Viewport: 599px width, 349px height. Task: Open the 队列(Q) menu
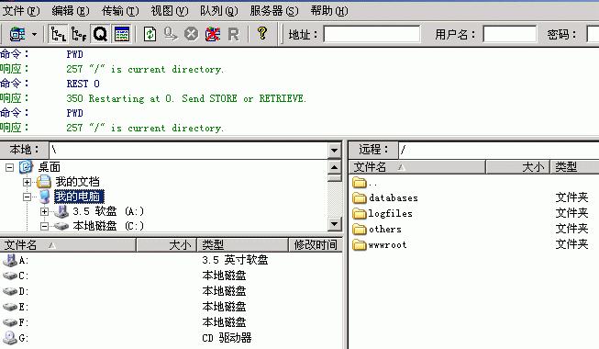[x=219, y=11]
